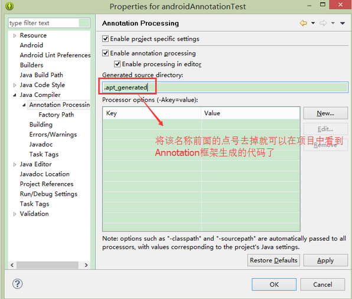Expand the Validation tree node

(15, 214)
